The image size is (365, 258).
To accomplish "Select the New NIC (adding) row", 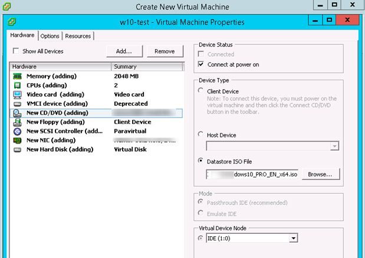I will click(96, 141).
